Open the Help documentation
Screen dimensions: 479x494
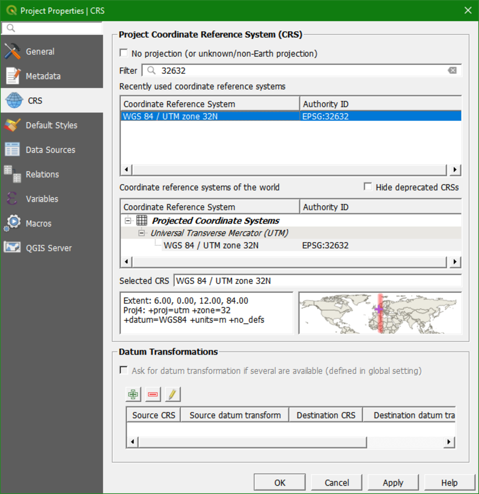(449, 482)
